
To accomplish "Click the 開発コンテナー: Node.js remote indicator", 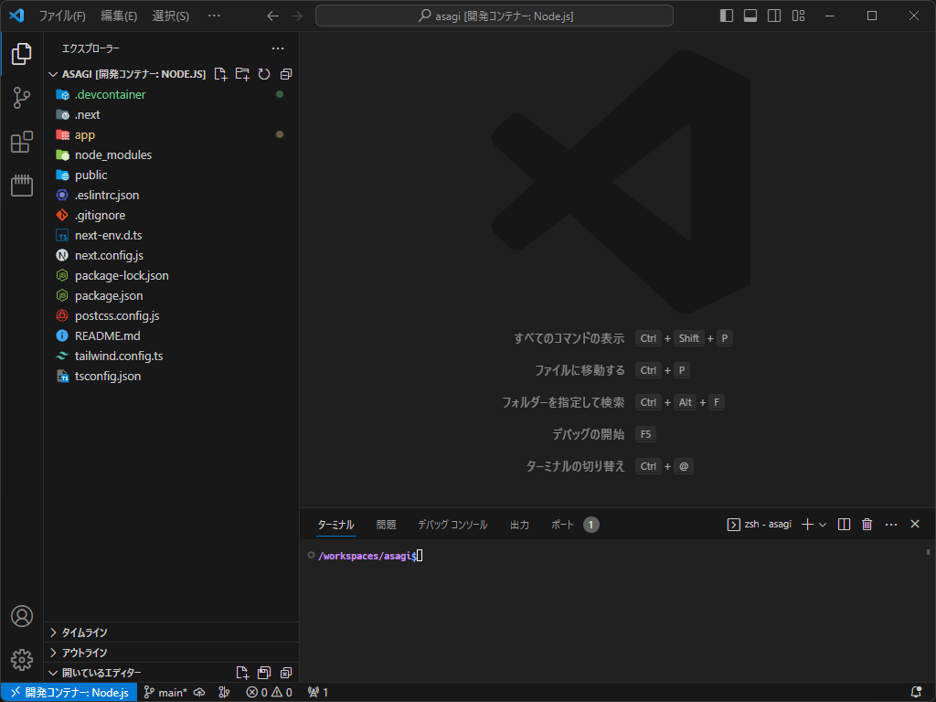I will (69, 693).
